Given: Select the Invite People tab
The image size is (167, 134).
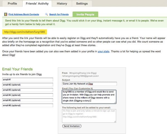Looking at the screenshot, I should click(85, 14).
